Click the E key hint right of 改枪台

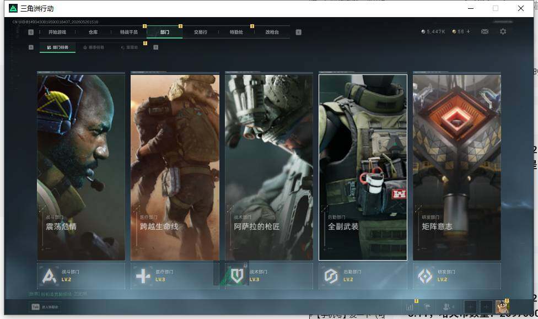[299, 32]
